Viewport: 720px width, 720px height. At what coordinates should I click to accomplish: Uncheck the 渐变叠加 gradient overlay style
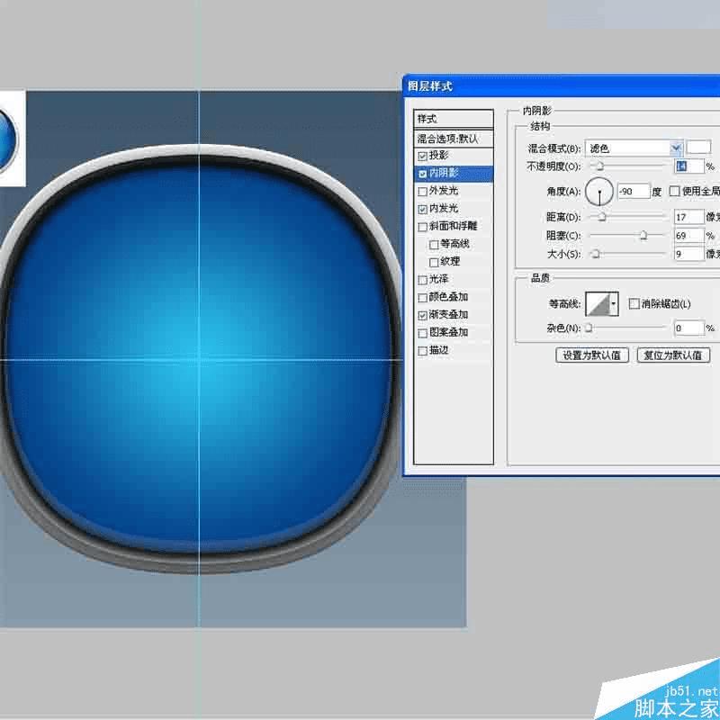422,314
